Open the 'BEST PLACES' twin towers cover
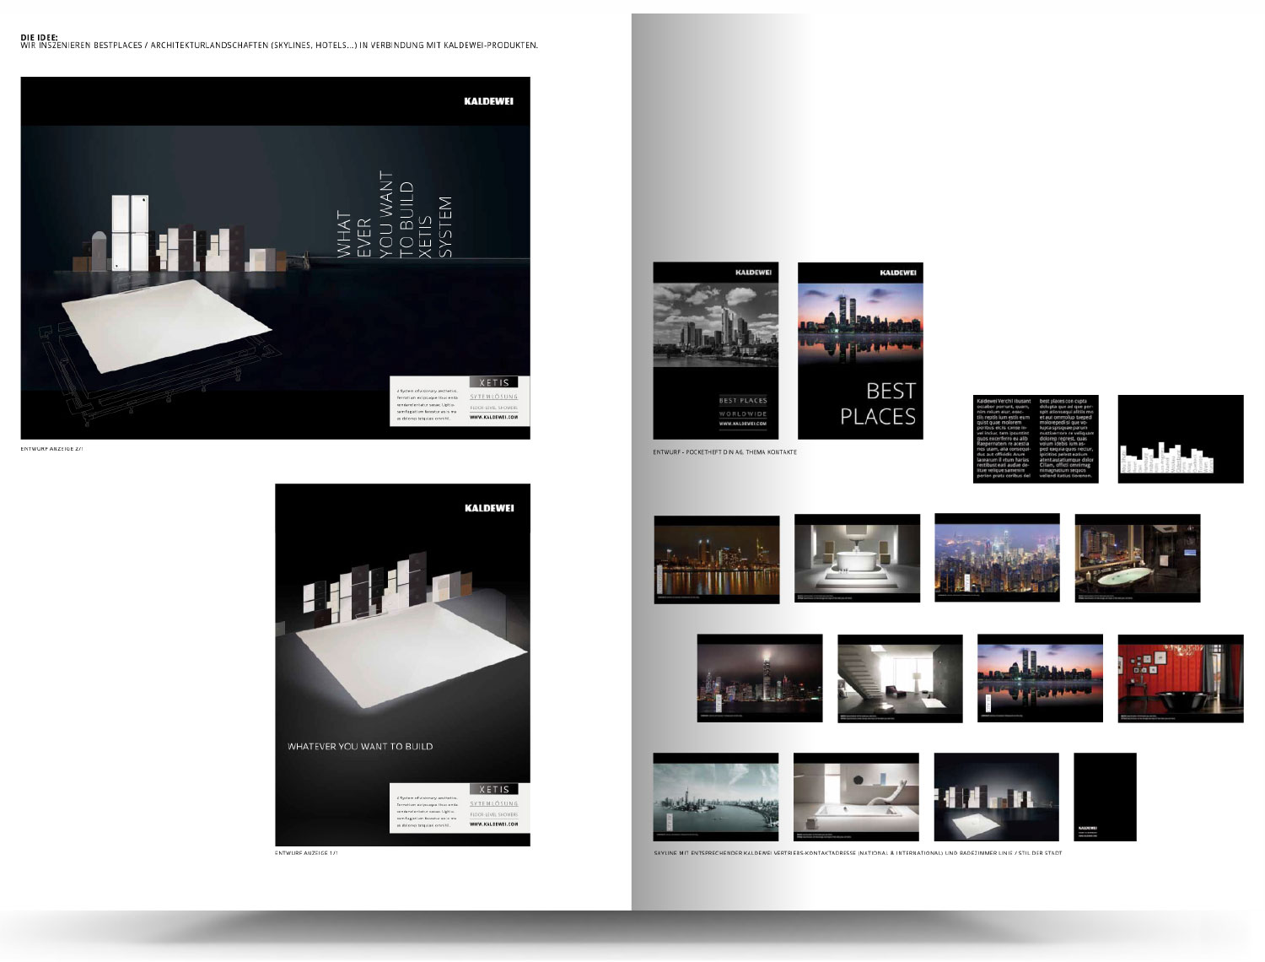This screenshot has height=962, width=1265. point(860,350)
